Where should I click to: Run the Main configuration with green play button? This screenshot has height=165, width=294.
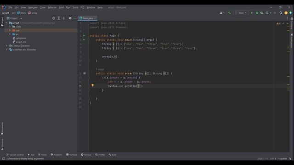[x=252, y=13]
